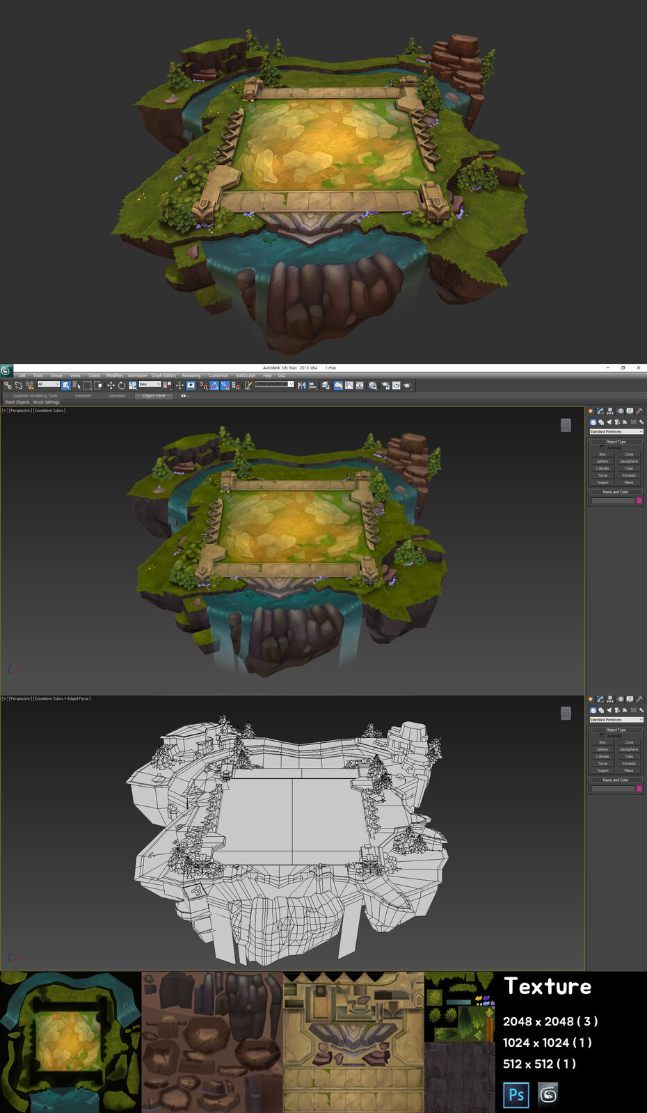Screen dimensions: 647x1113
Task: Select Shapes category in upper command panel
Action: (x=601, y=422)
